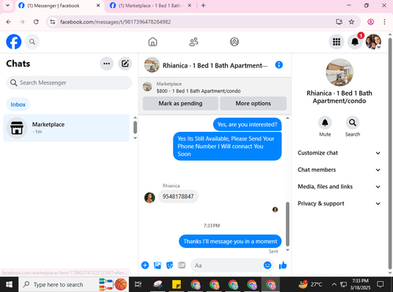
Task: Expand Chat members section
Action: tap(339, 170)
